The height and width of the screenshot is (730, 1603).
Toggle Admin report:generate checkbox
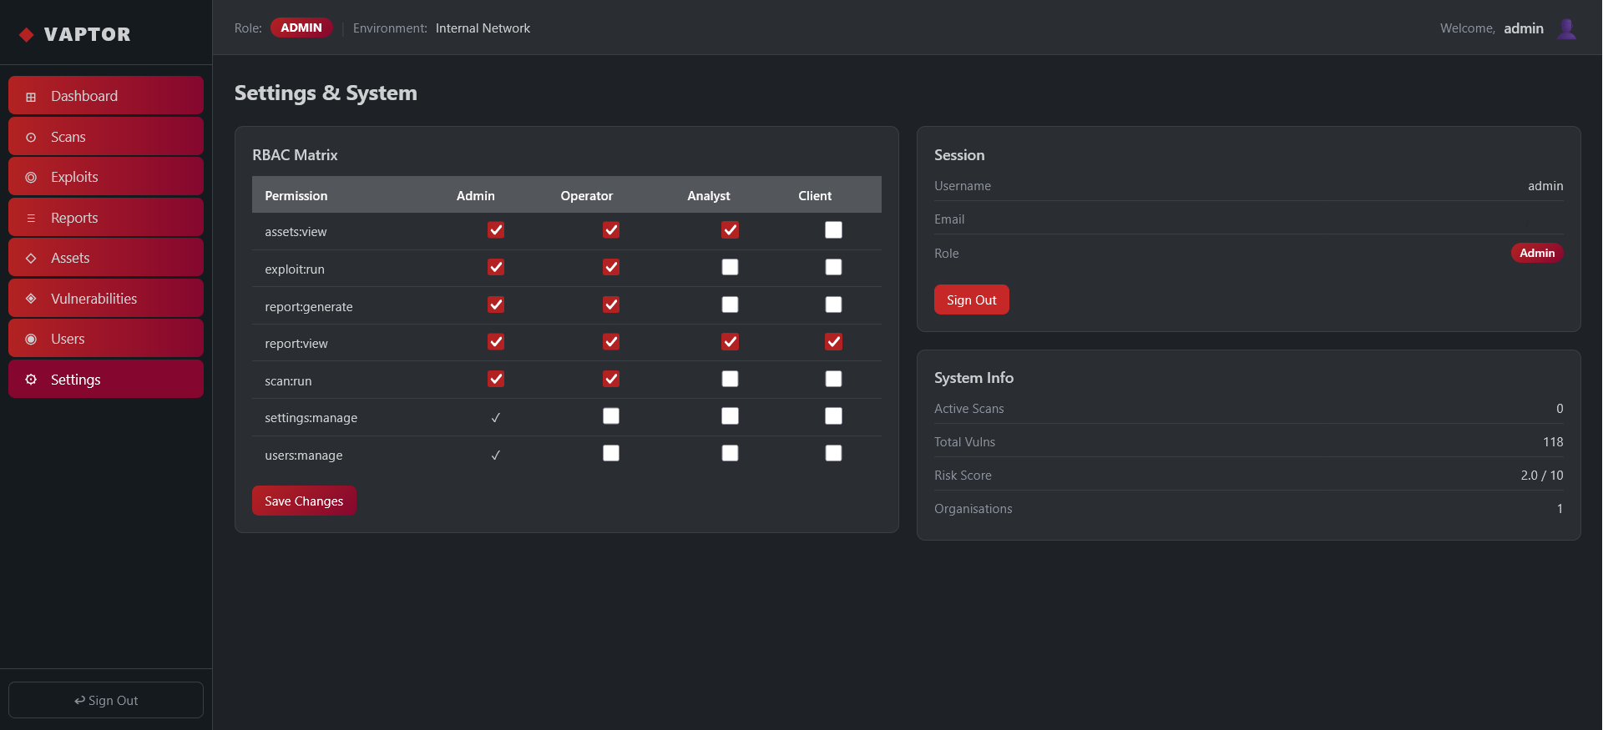pos(496,305)
